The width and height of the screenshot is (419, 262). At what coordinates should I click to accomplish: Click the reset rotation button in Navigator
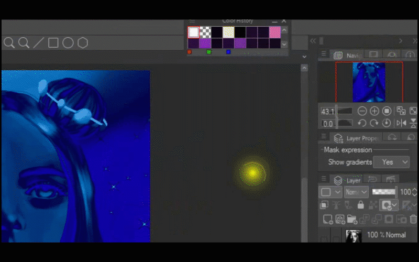click(x=387, y=123)
